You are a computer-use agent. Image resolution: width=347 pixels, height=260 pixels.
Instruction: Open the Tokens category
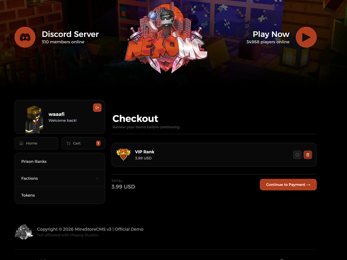pyautogui.click(x=60, y=195)
